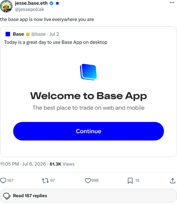Image resolution: width=177 pixels, height=205 pixels.
Task: Click the gold verified badge next to Base
Action: tap(28, 34)
